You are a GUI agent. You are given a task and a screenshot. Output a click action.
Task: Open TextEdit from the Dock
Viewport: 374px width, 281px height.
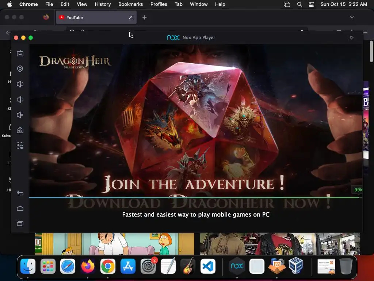(x=168, y=266)
